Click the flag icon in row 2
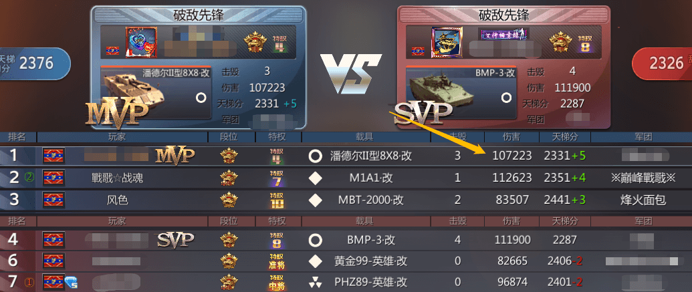This screenshot has width=692, height=292. point(54,178)
